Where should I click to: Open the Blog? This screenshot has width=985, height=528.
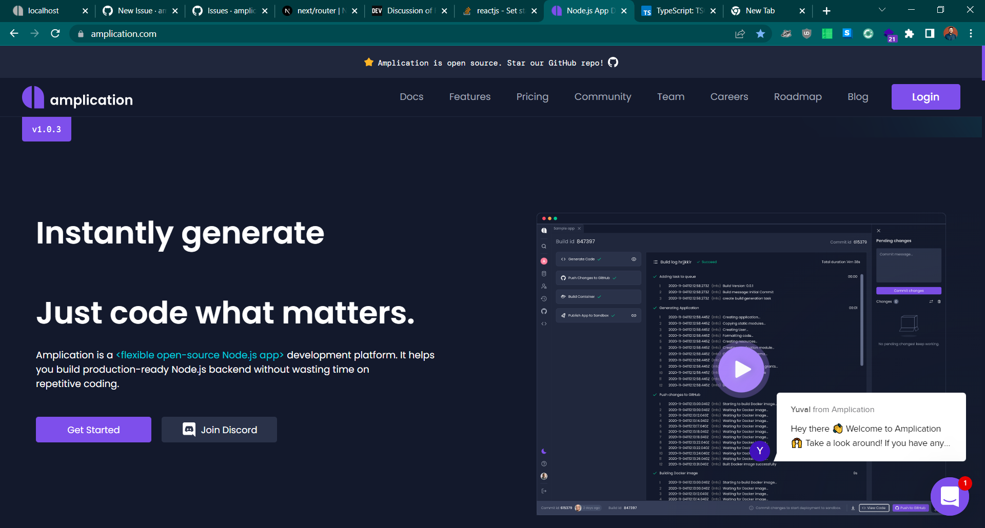(x=858, y=97)
